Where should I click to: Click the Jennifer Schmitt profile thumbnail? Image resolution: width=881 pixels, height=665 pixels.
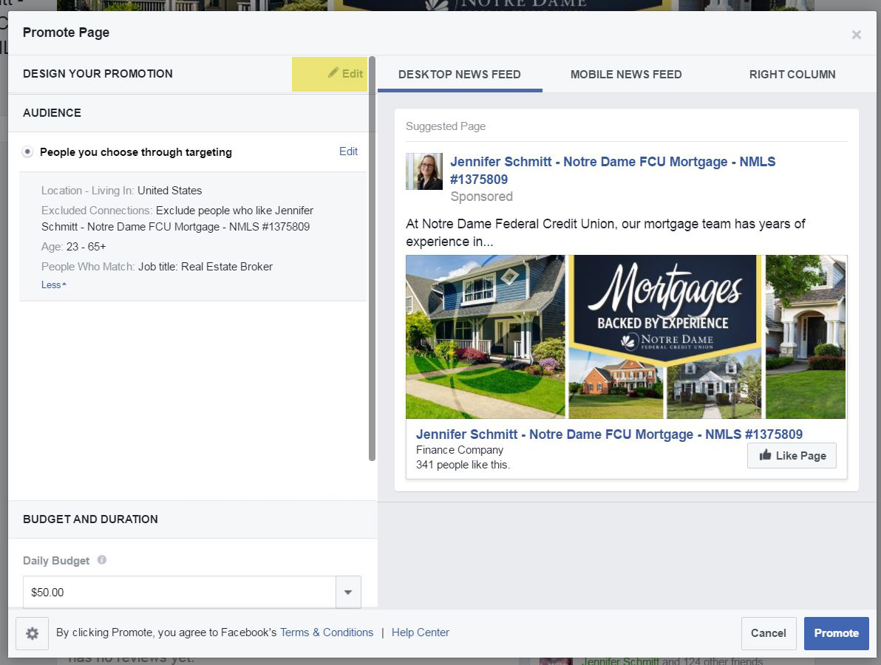[424, 171]
